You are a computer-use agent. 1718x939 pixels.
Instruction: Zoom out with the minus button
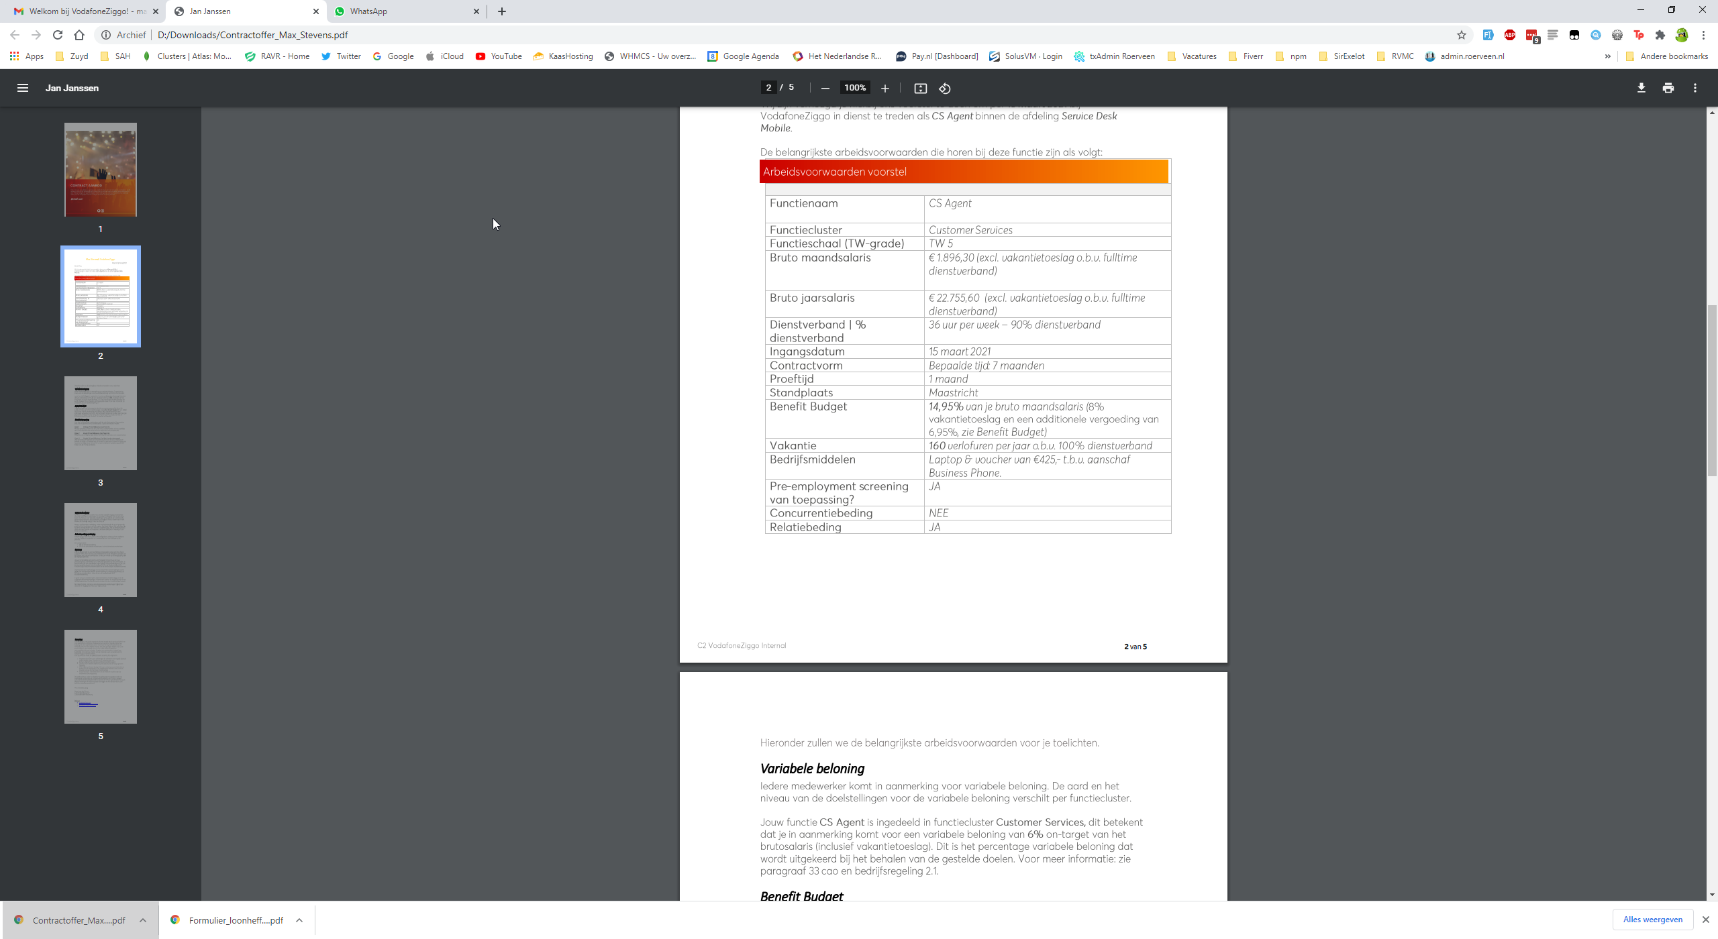pos(825,88)
